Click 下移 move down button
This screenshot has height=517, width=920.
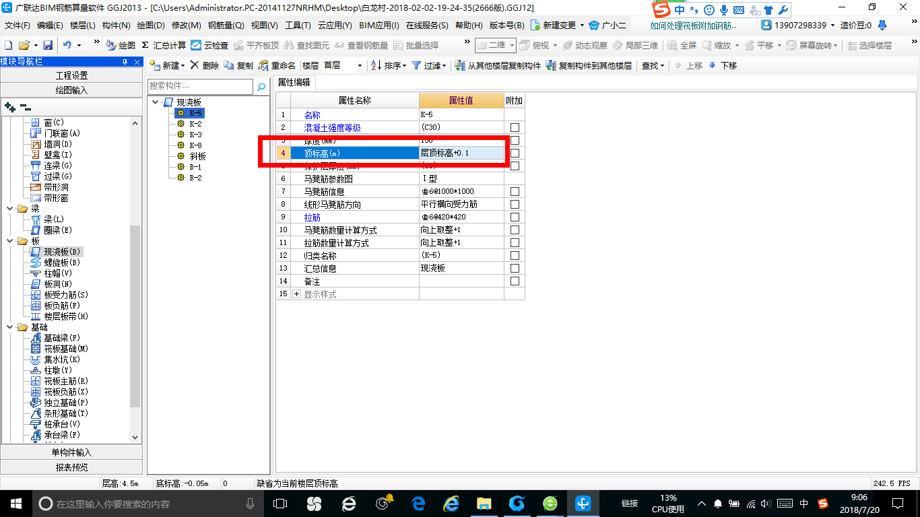pos(723,65)
